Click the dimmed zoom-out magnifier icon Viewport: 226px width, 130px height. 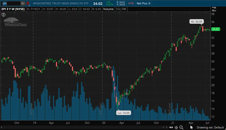click(186, 127)
